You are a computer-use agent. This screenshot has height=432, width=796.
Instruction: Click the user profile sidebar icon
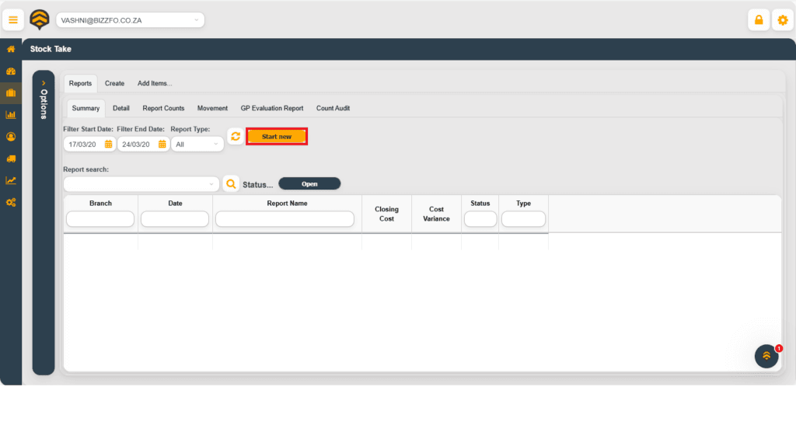point(11,137)
